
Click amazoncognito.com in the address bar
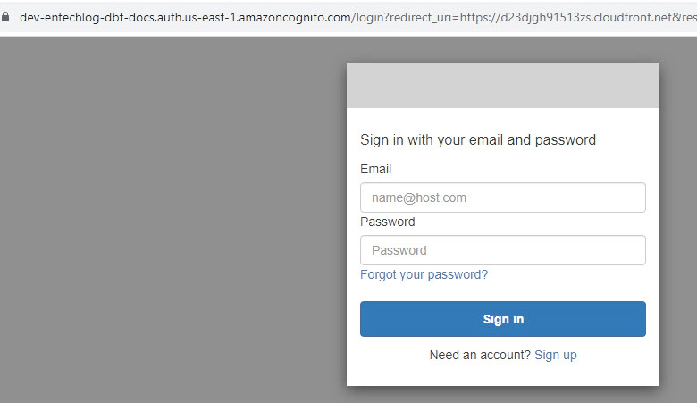tap(294, 17)
